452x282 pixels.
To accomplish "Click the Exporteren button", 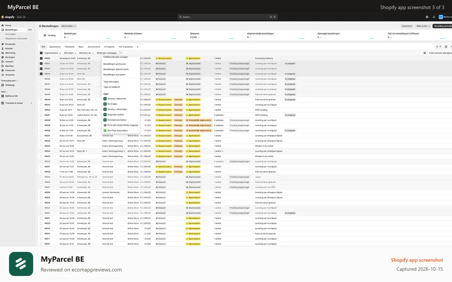I will tap(407, 26).
